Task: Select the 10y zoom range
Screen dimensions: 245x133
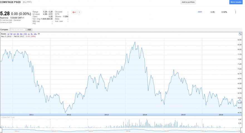Action: point(35,34)
